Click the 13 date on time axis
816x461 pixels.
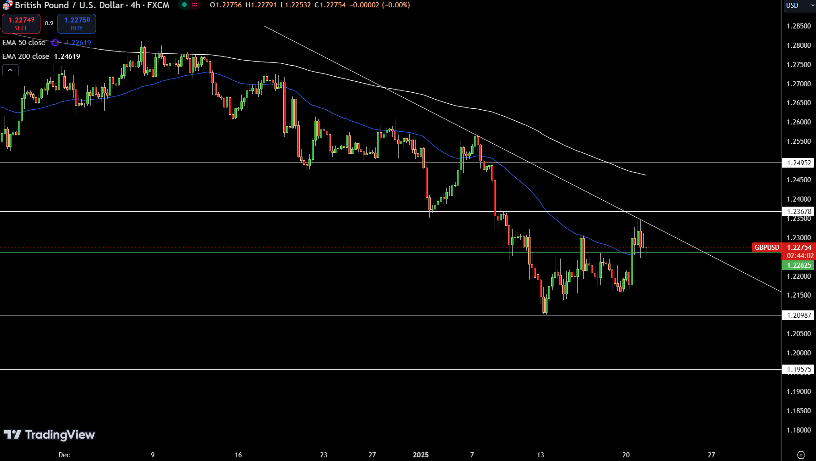[541, 455]
